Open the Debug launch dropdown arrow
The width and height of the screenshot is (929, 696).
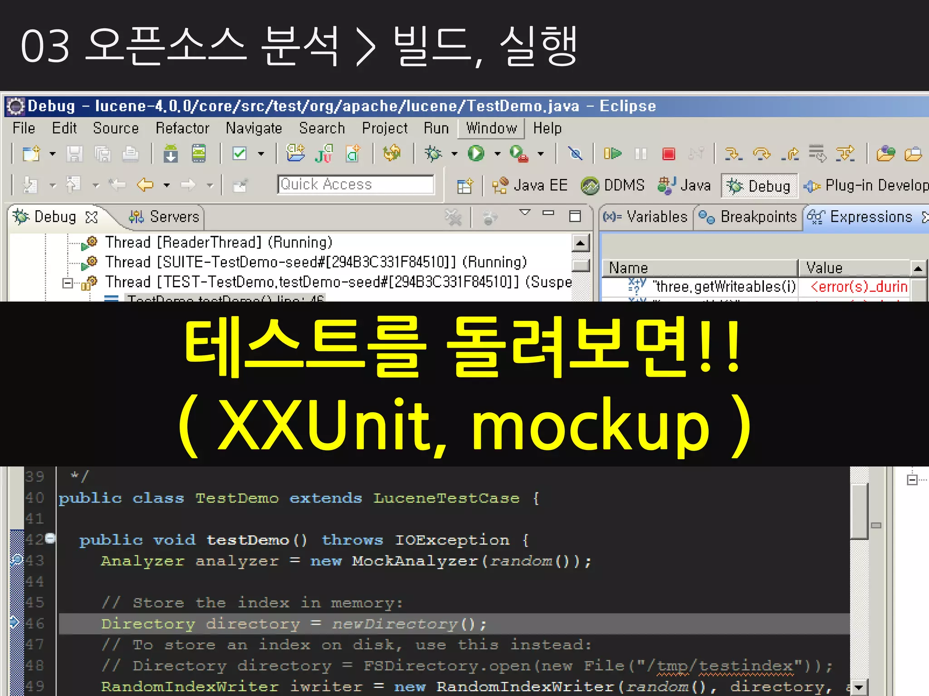pyautogui.click(x=454, y=154)
